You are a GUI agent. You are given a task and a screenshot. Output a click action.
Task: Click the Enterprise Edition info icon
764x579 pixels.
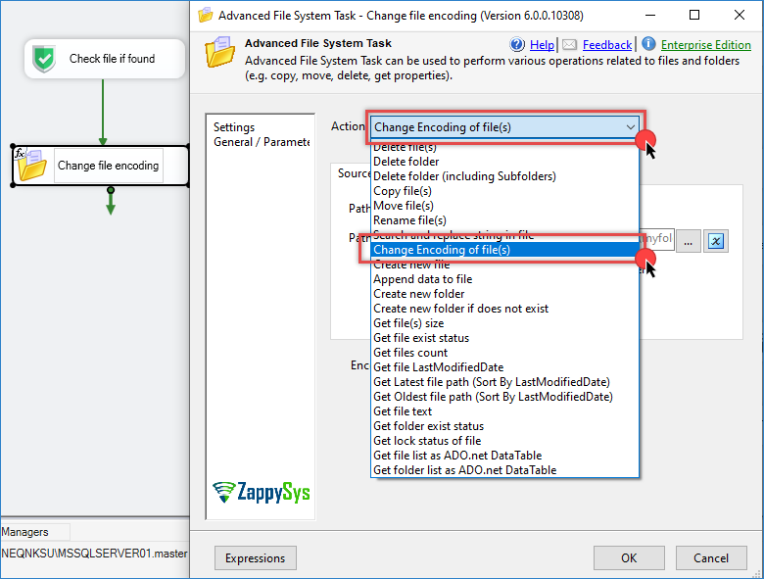648,44
